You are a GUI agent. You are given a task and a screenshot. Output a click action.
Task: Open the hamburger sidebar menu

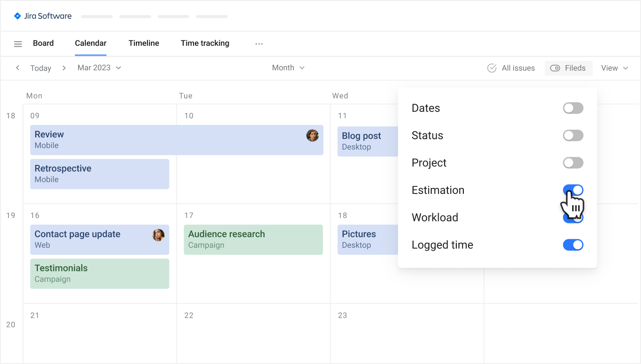coord(18,44)
